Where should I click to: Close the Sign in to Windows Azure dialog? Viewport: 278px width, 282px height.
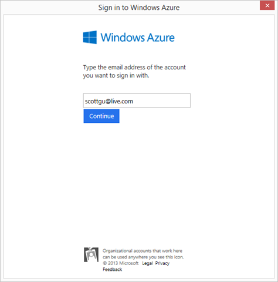click(x=267, y=5)
